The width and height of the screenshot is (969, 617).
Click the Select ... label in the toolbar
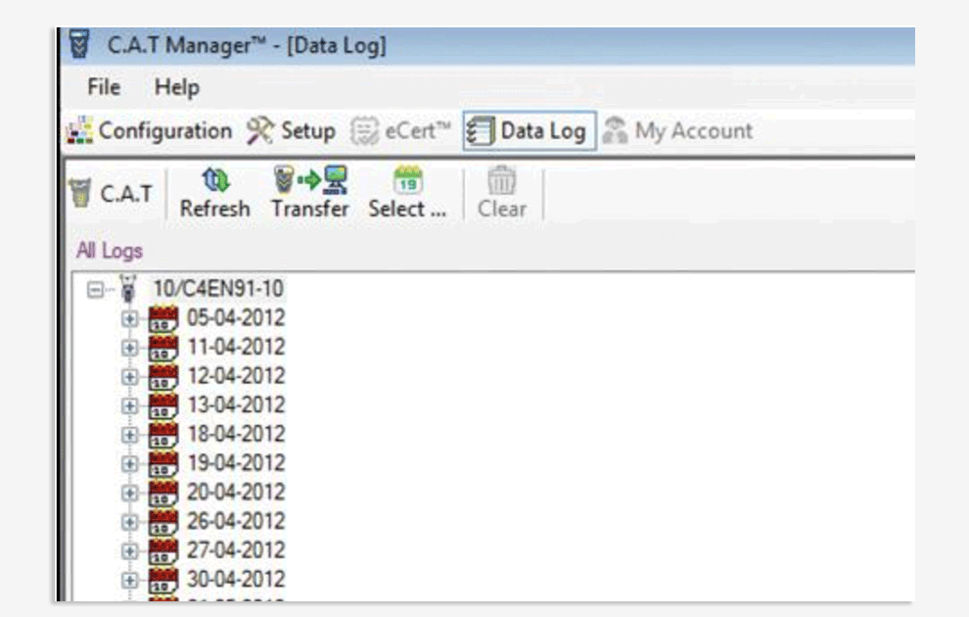pos(407,209)
